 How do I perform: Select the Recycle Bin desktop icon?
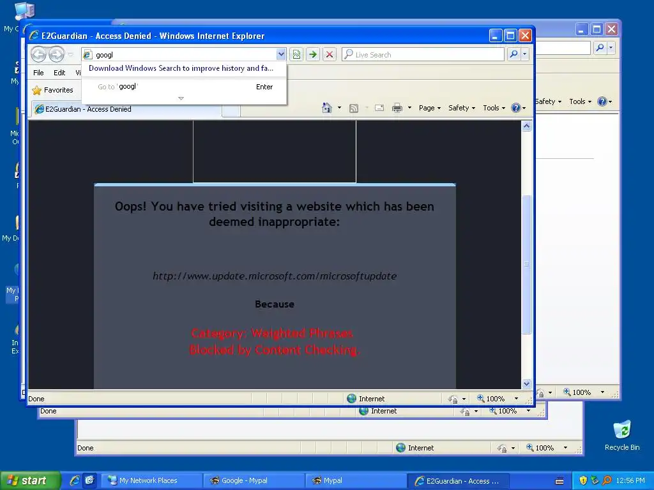pyautogui.click(x=622, y=436)
